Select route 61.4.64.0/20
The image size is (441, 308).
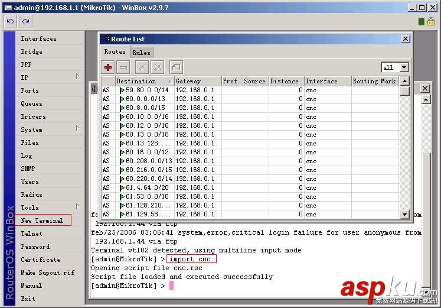pos(250,188)
